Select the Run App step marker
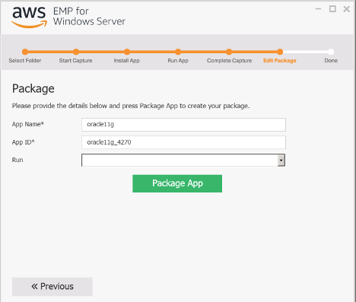This screenshot has height=302, width=356. 178,52
